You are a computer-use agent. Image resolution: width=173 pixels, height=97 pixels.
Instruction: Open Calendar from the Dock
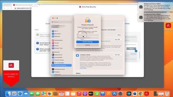61,93
